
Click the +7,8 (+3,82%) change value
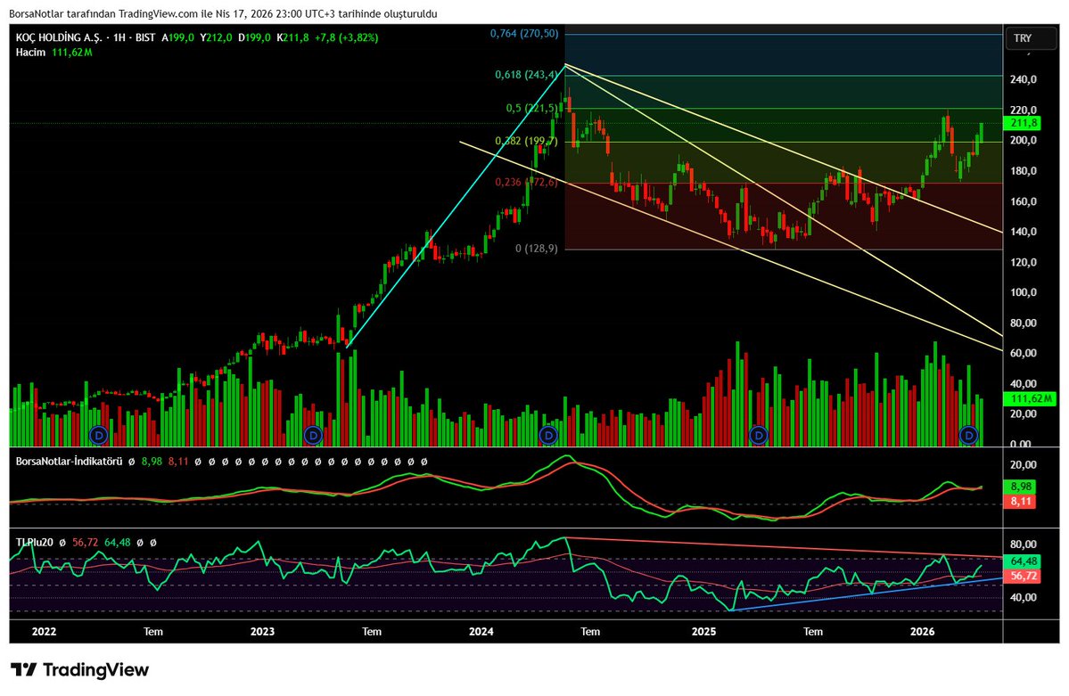[346, 37]
